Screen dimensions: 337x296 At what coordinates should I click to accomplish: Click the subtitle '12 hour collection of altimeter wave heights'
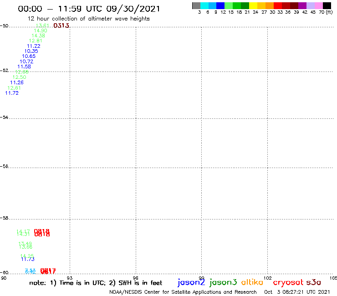click(88, 19)
